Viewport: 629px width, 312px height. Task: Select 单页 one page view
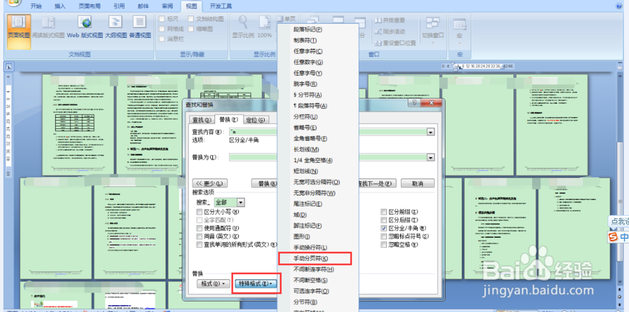pos(286,19)
